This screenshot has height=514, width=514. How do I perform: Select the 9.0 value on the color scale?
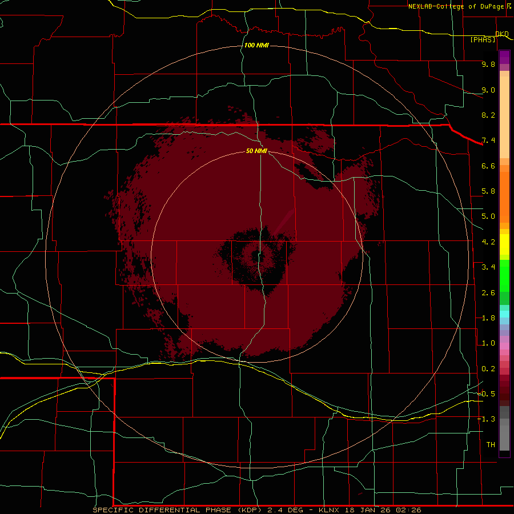click(488, 90)
